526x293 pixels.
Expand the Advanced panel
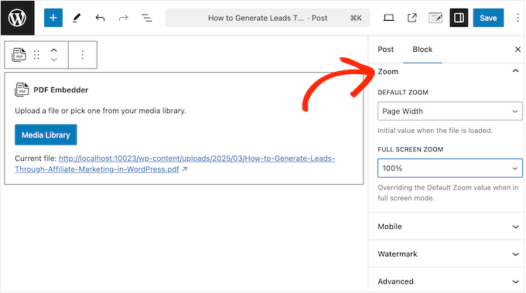[446, 281]
